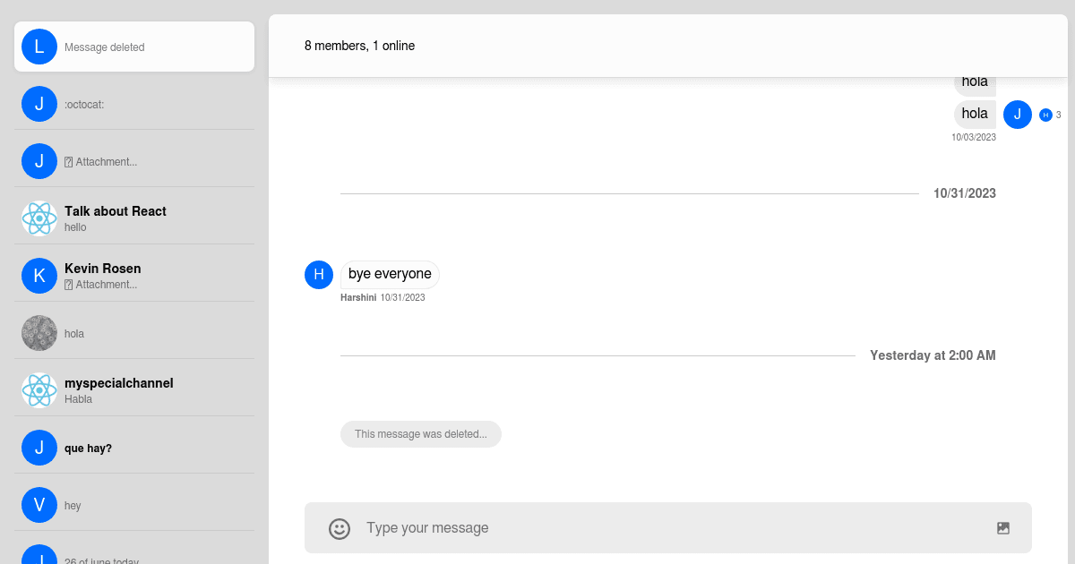Image resolution: width=1075 pixels, height=564 pixels.
Task: Click the textured avatar of the hola conversation
Action: coord(39,332)
